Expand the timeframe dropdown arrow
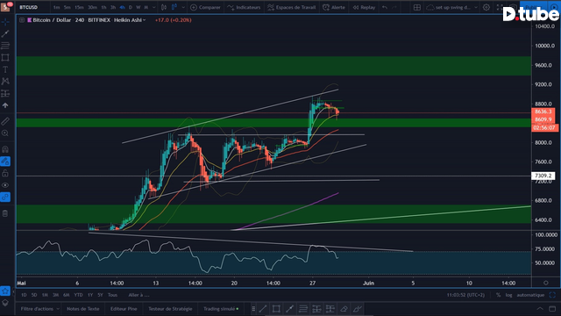Image resolution: width=561 pixels, height=316 pixels. [x=154, y=7]
